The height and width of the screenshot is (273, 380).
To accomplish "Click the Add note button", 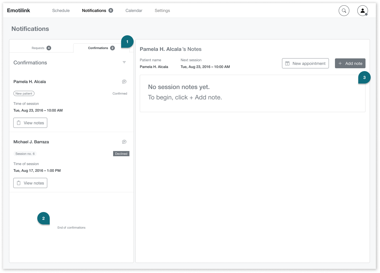I will pos(350,63).
